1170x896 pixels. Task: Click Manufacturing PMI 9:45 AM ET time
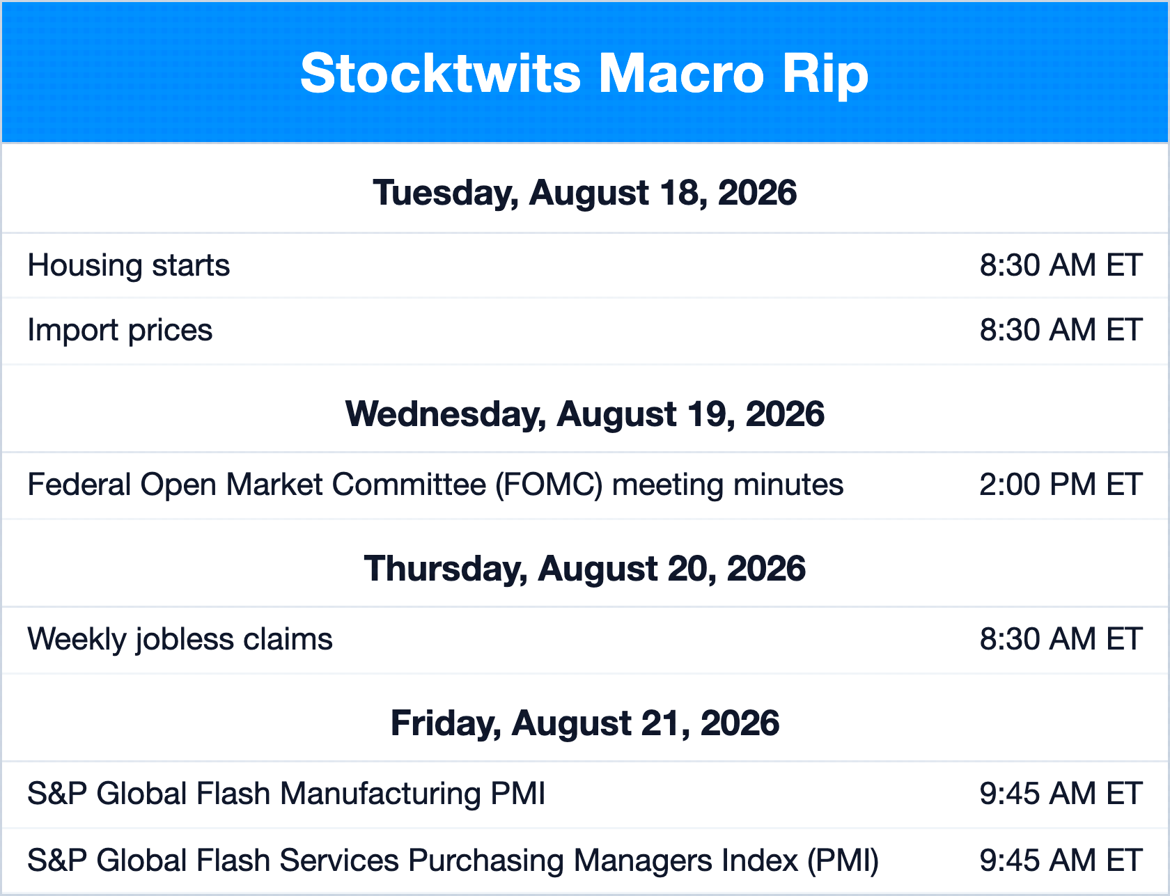1061,794
